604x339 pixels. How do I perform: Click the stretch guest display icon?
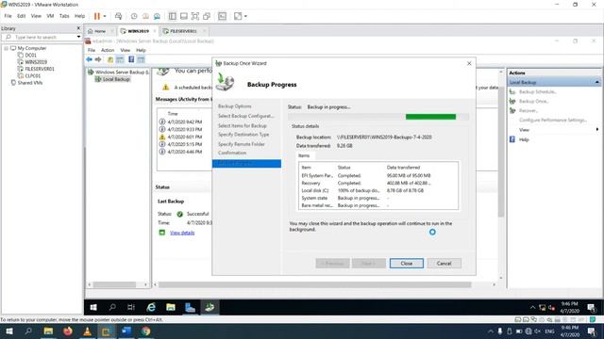pyautogui.click(x=238, y=16)
